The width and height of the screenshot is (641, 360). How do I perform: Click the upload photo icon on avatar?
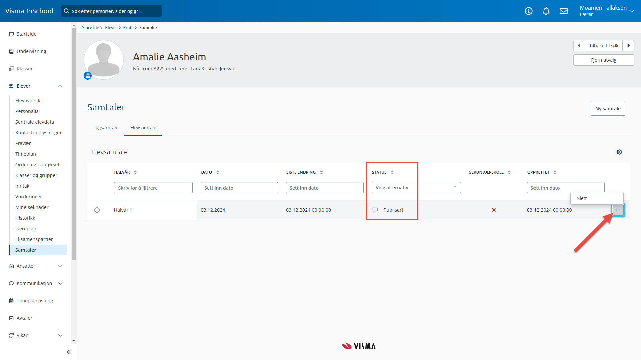point(88,76)
